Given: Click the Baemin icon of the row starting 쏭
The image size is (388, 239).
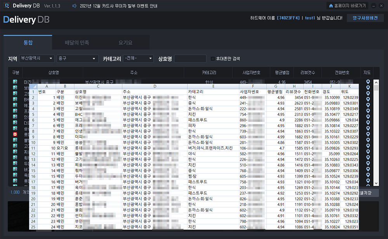Looking at the screenshot, I should [15, 128].
